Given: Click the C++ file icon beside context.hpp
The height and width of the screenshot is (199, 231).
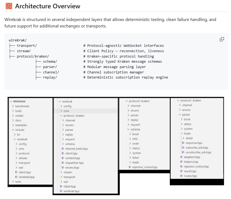Looking at the screenshot, I should tap(63, 158).
